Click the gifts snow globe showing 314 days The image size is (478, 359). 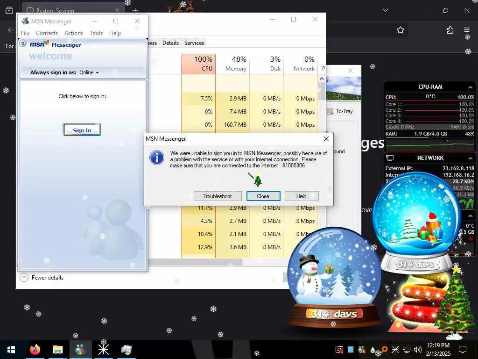click(416, 222)
